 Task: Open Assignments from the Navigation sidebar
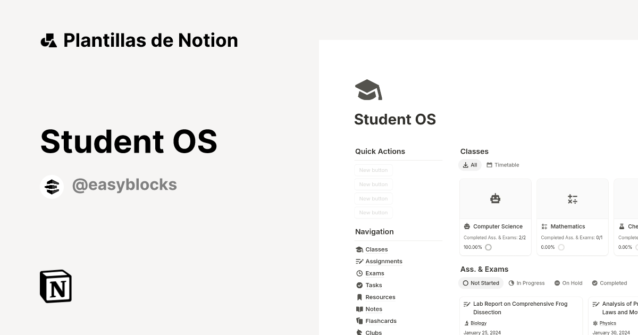(x=384, y=261)
